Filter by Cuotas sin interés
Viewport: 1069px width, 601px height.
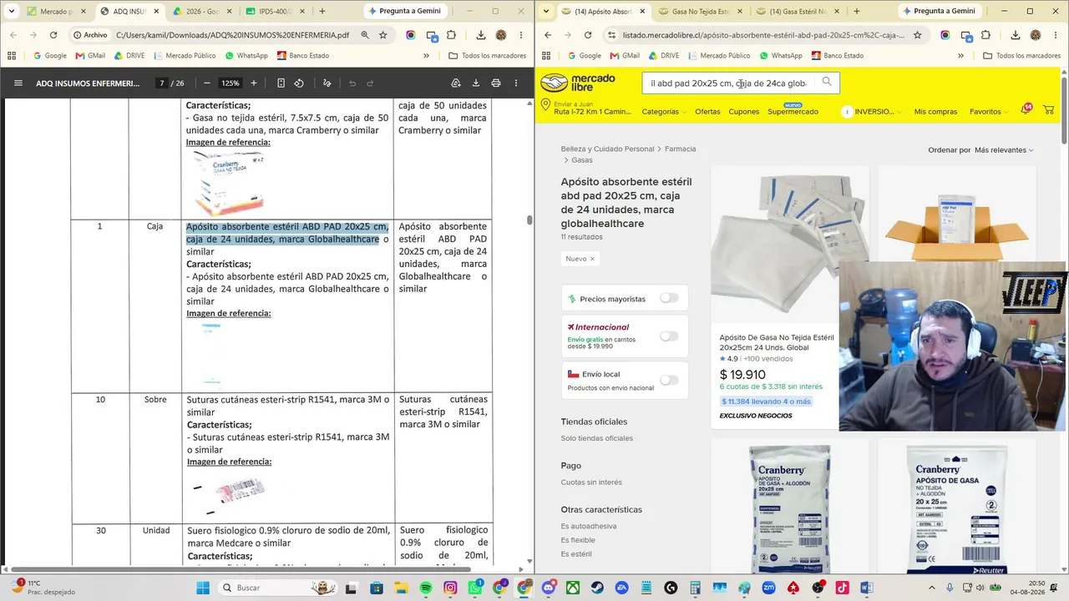591,482
